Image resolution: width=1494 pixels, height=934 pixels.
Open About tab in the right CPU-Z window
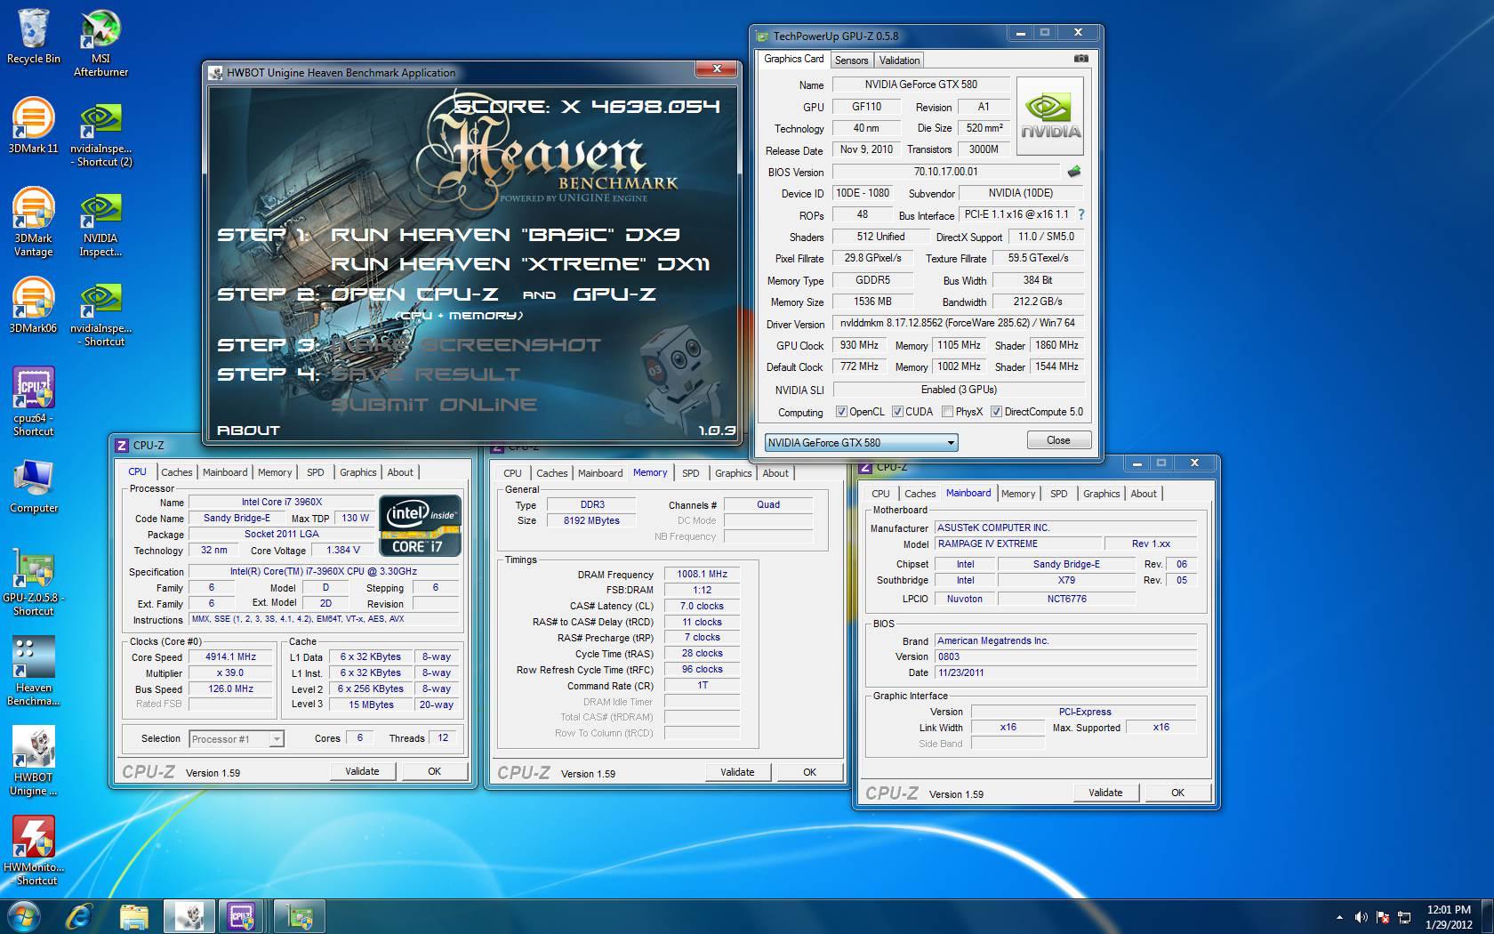1144,494
